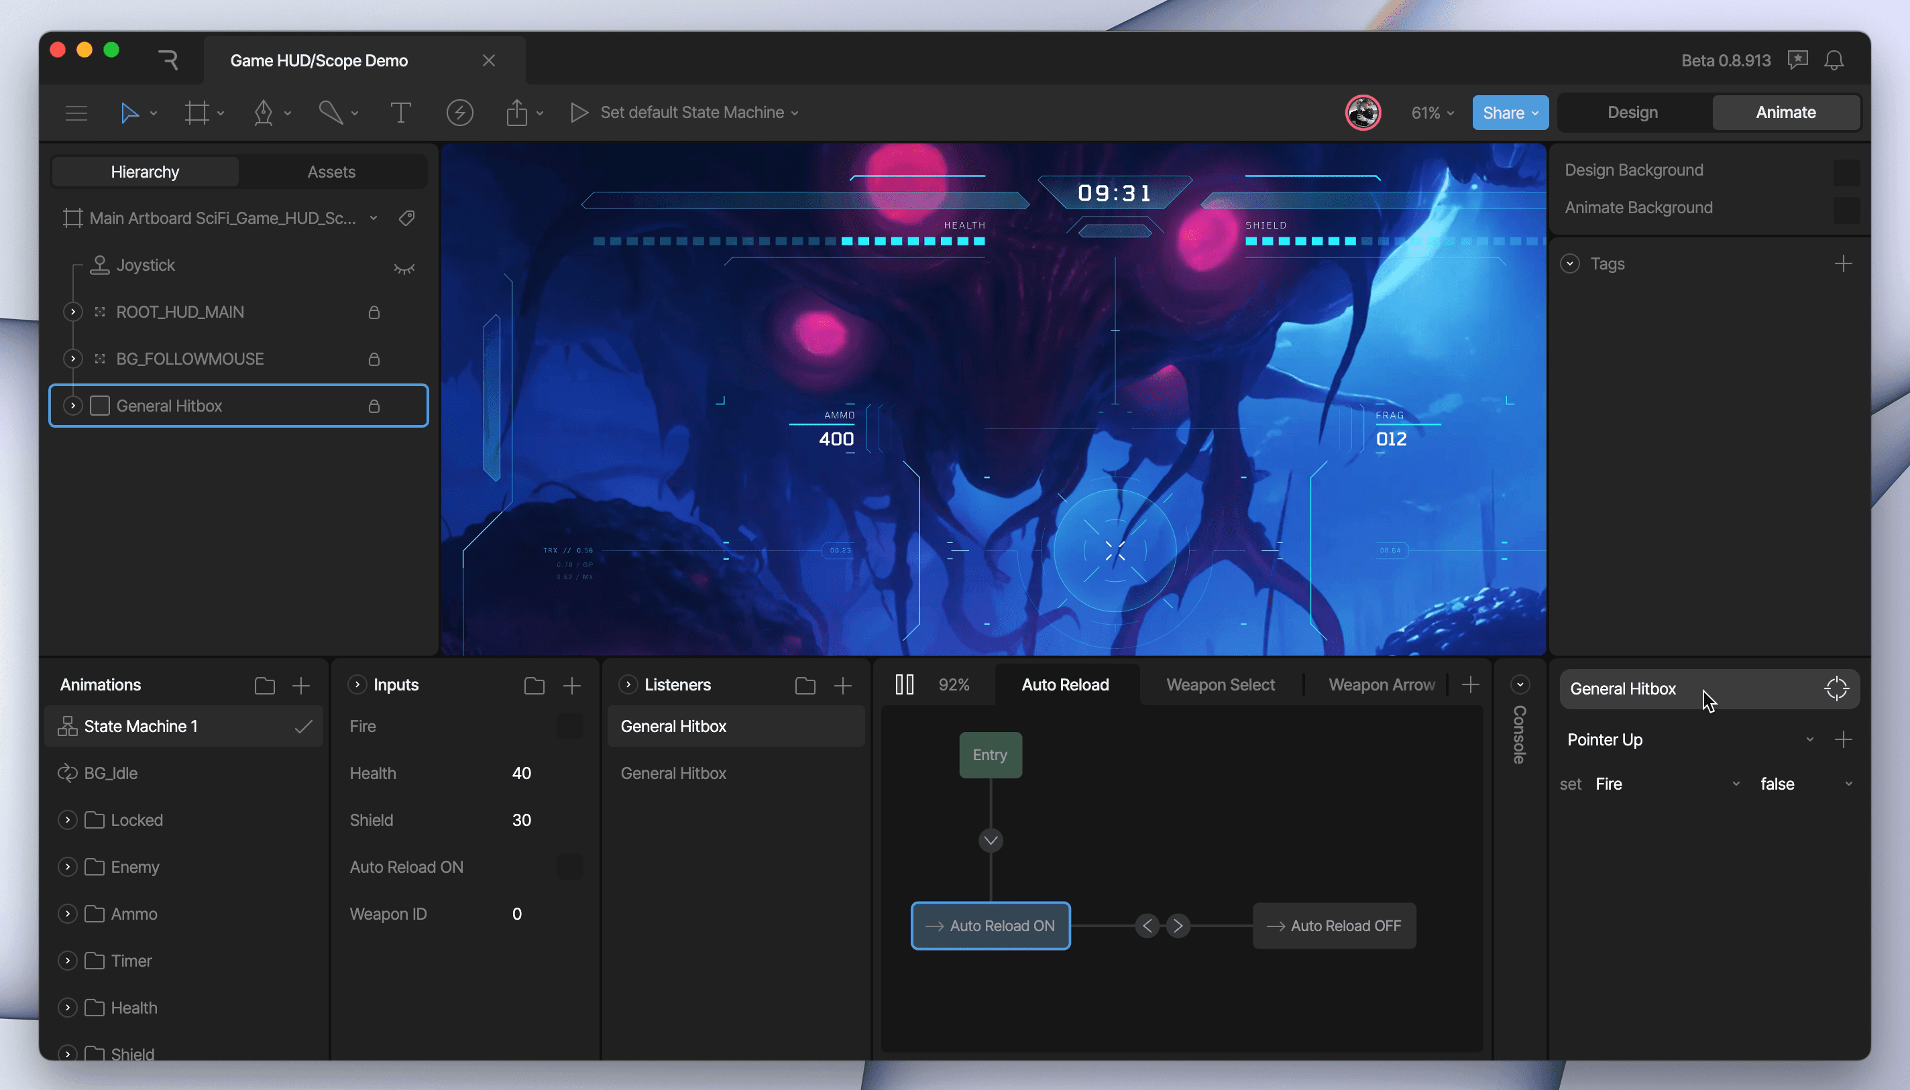Screen dimensions: 1910x1090
Task: Click the Share button
Action: pos(1503,113)
